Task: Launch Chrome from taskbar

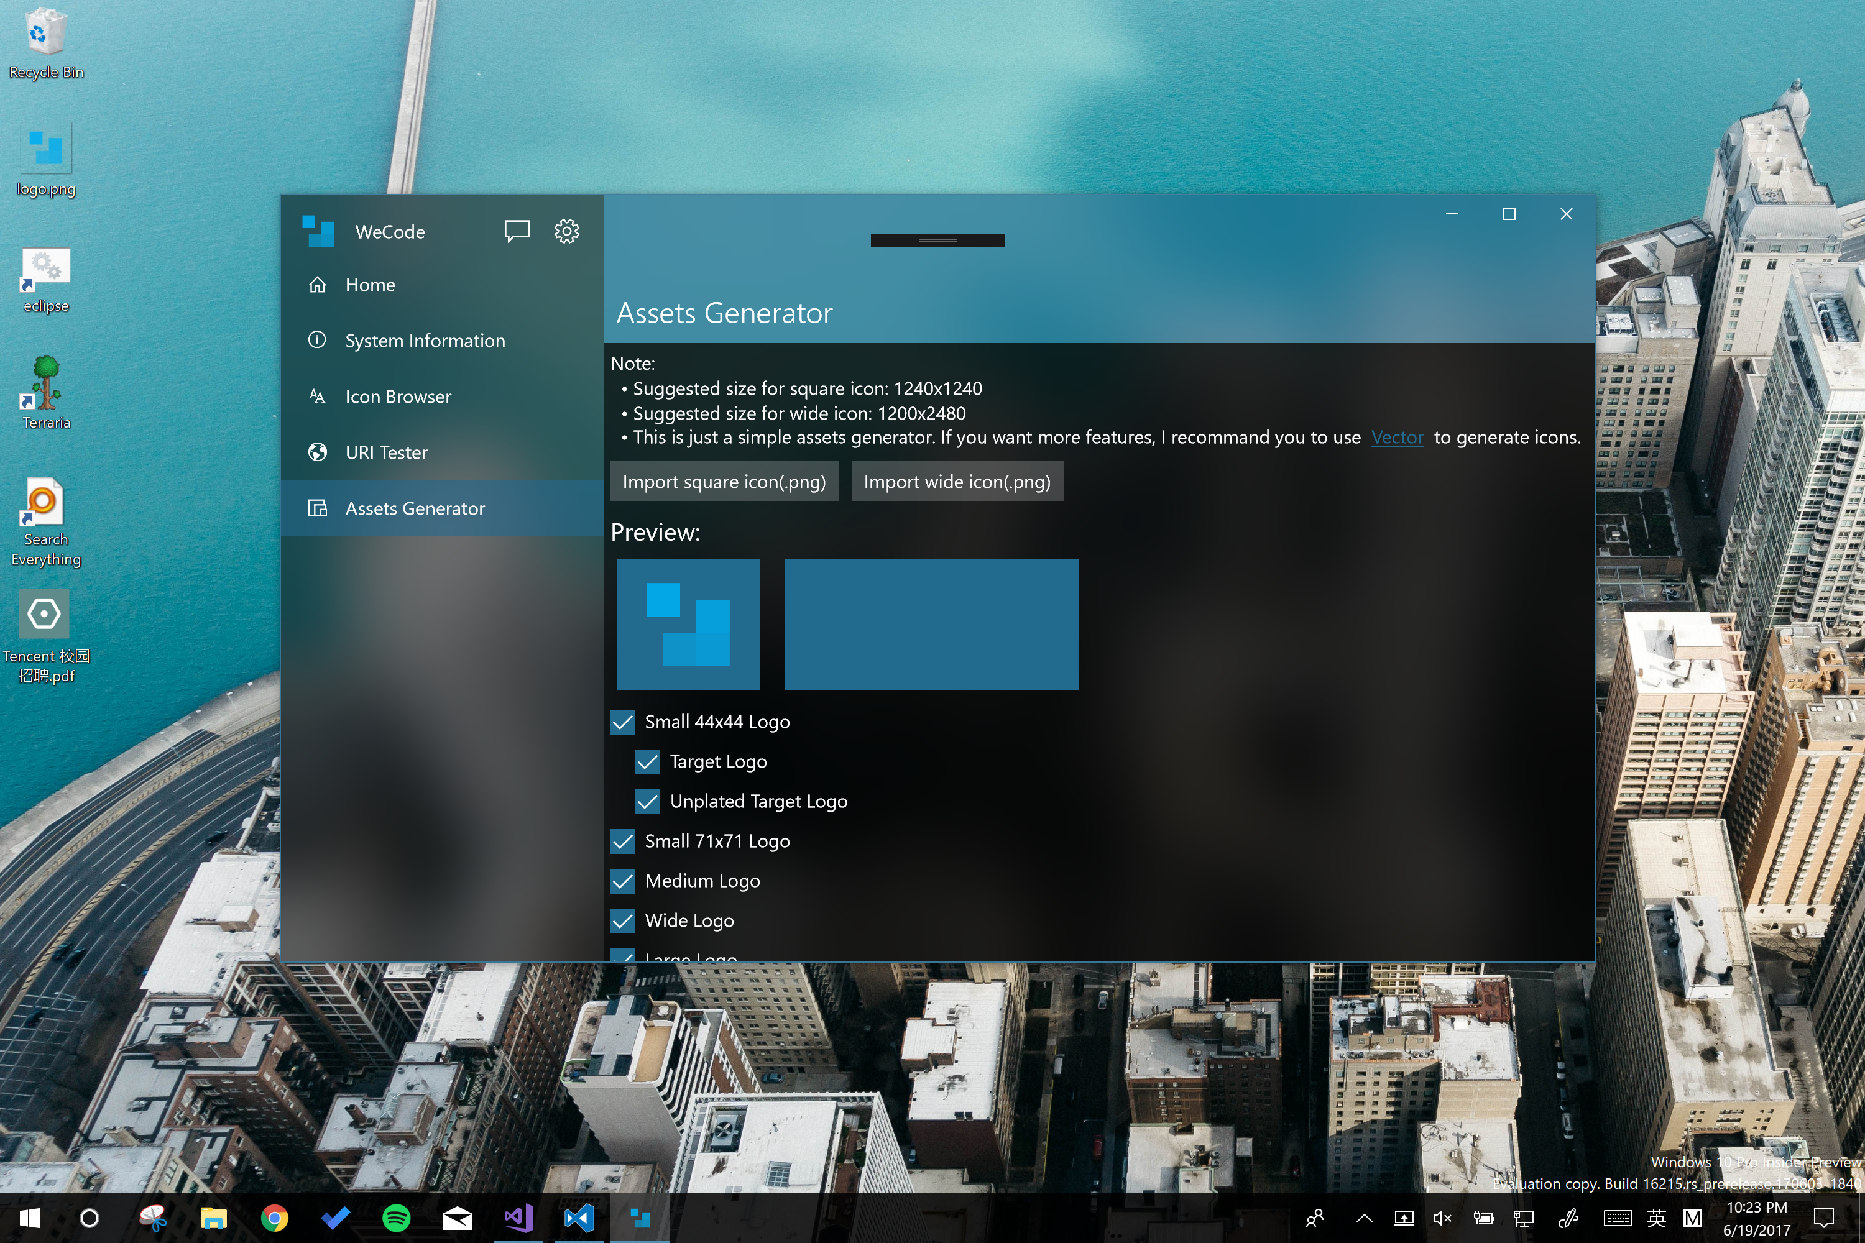Action: pos(274,1218)
